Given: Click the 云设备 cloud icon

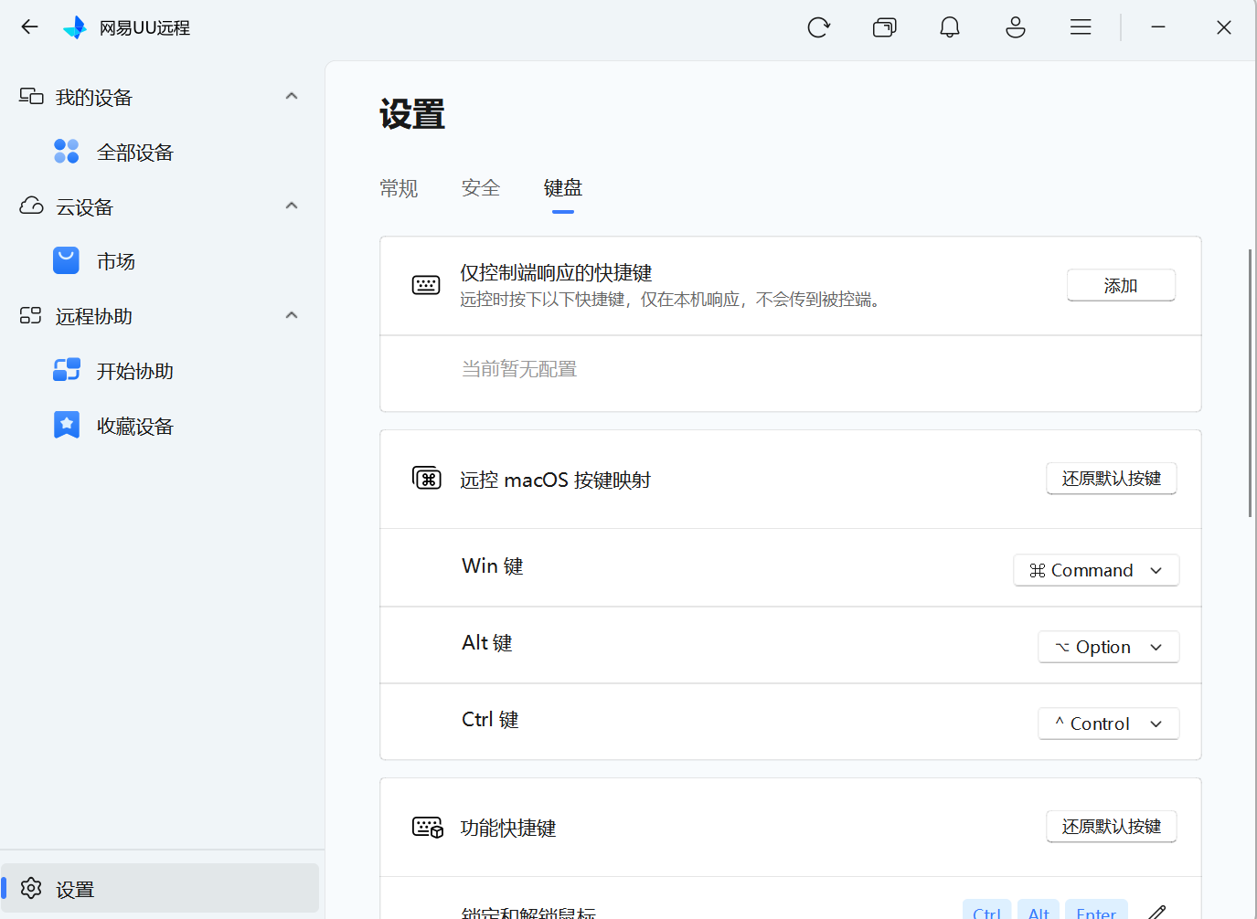Looking at the screenshot, I should click(x=31, y=206).
